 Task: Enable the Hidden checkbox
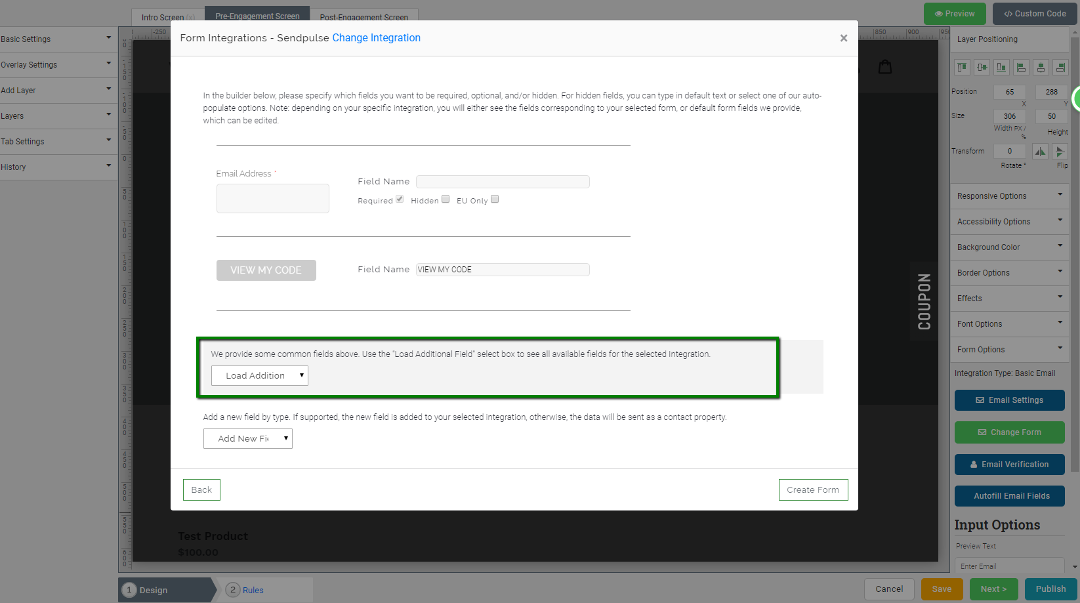click(x=446, y=199)
